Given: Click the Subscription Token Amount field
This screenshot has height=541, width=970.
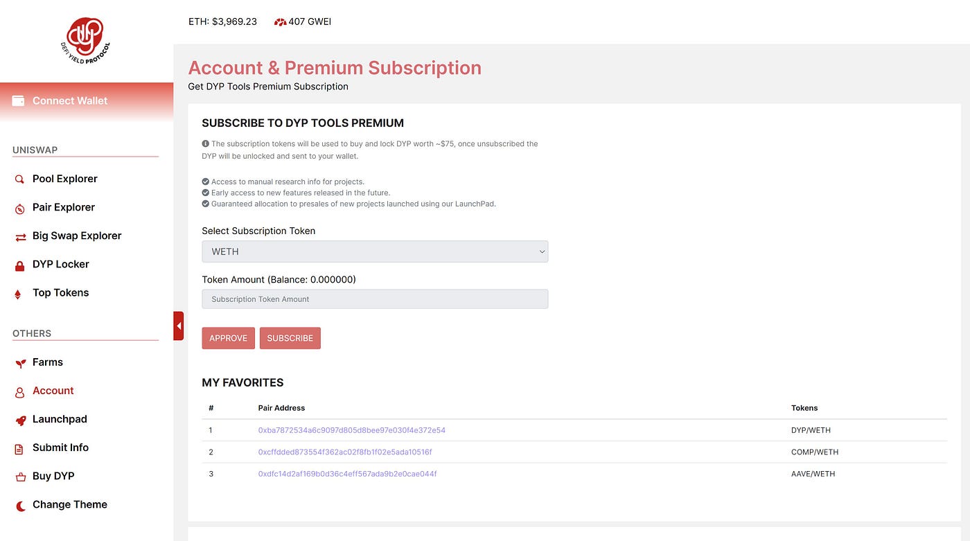Looking at the screenshot, I should [375, 299].
